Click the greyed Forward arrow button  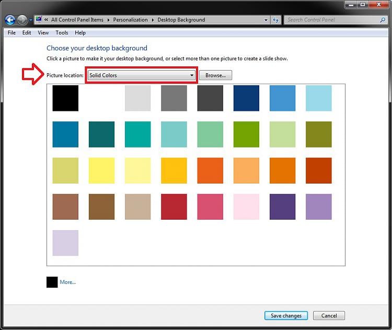[x=22, y=20]
